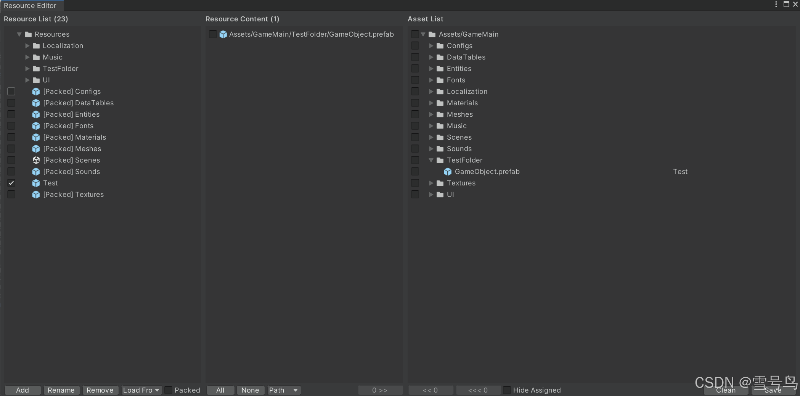Click the Test resource bundle icon
800x396 pixels.
[x=36, y=183]
